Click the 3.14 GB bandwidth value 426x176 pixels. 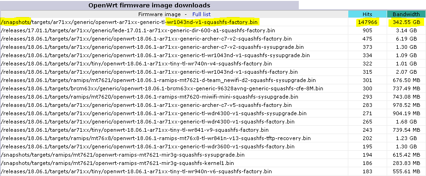[x=406, y=30]
